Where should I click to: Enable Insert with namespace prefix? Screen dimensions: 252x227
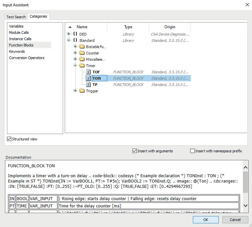[x=192, y=151]
